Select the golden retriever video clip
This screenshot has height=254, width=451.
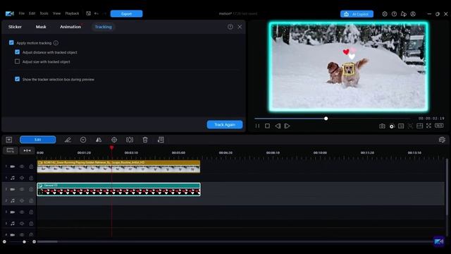[118, 167]
